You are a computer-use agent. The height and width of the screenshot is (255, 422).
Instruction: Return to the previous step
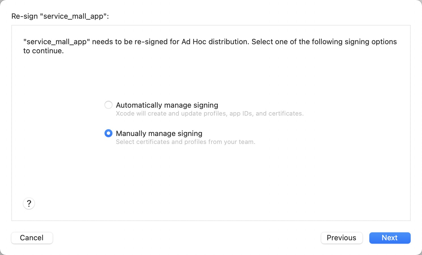click(x=342, y=238)
